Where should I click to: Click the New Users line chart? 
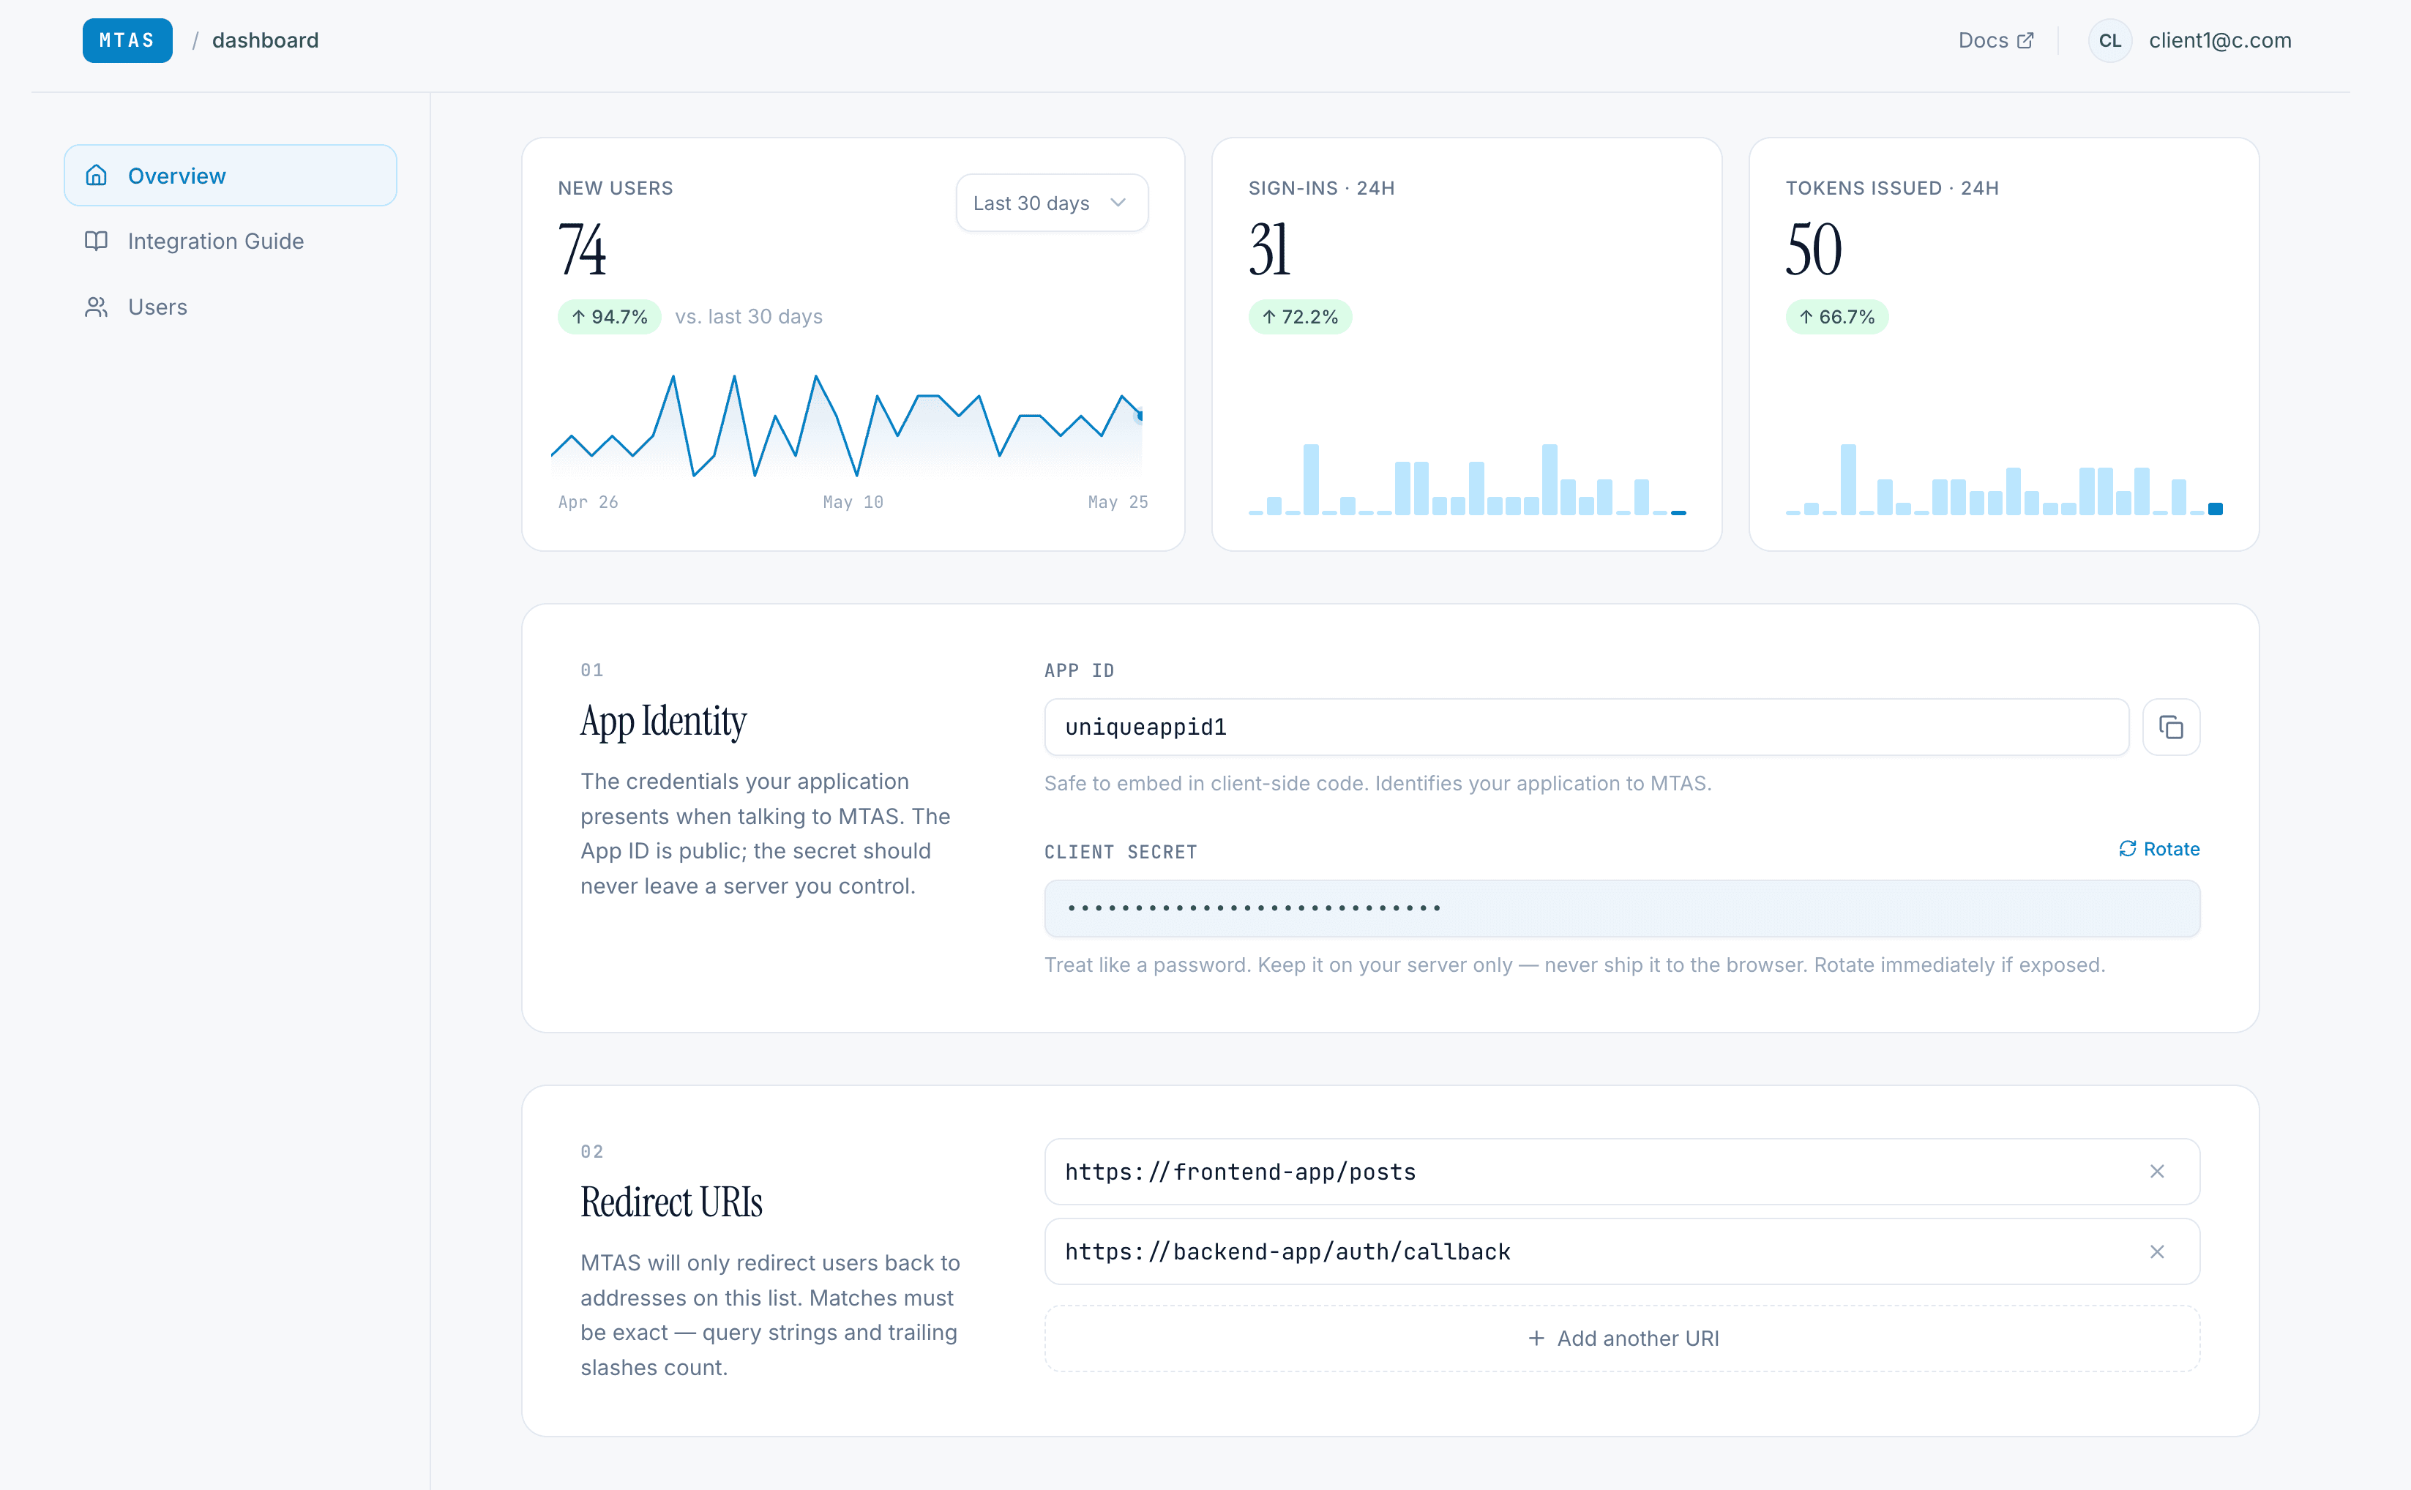coord(846,427)
